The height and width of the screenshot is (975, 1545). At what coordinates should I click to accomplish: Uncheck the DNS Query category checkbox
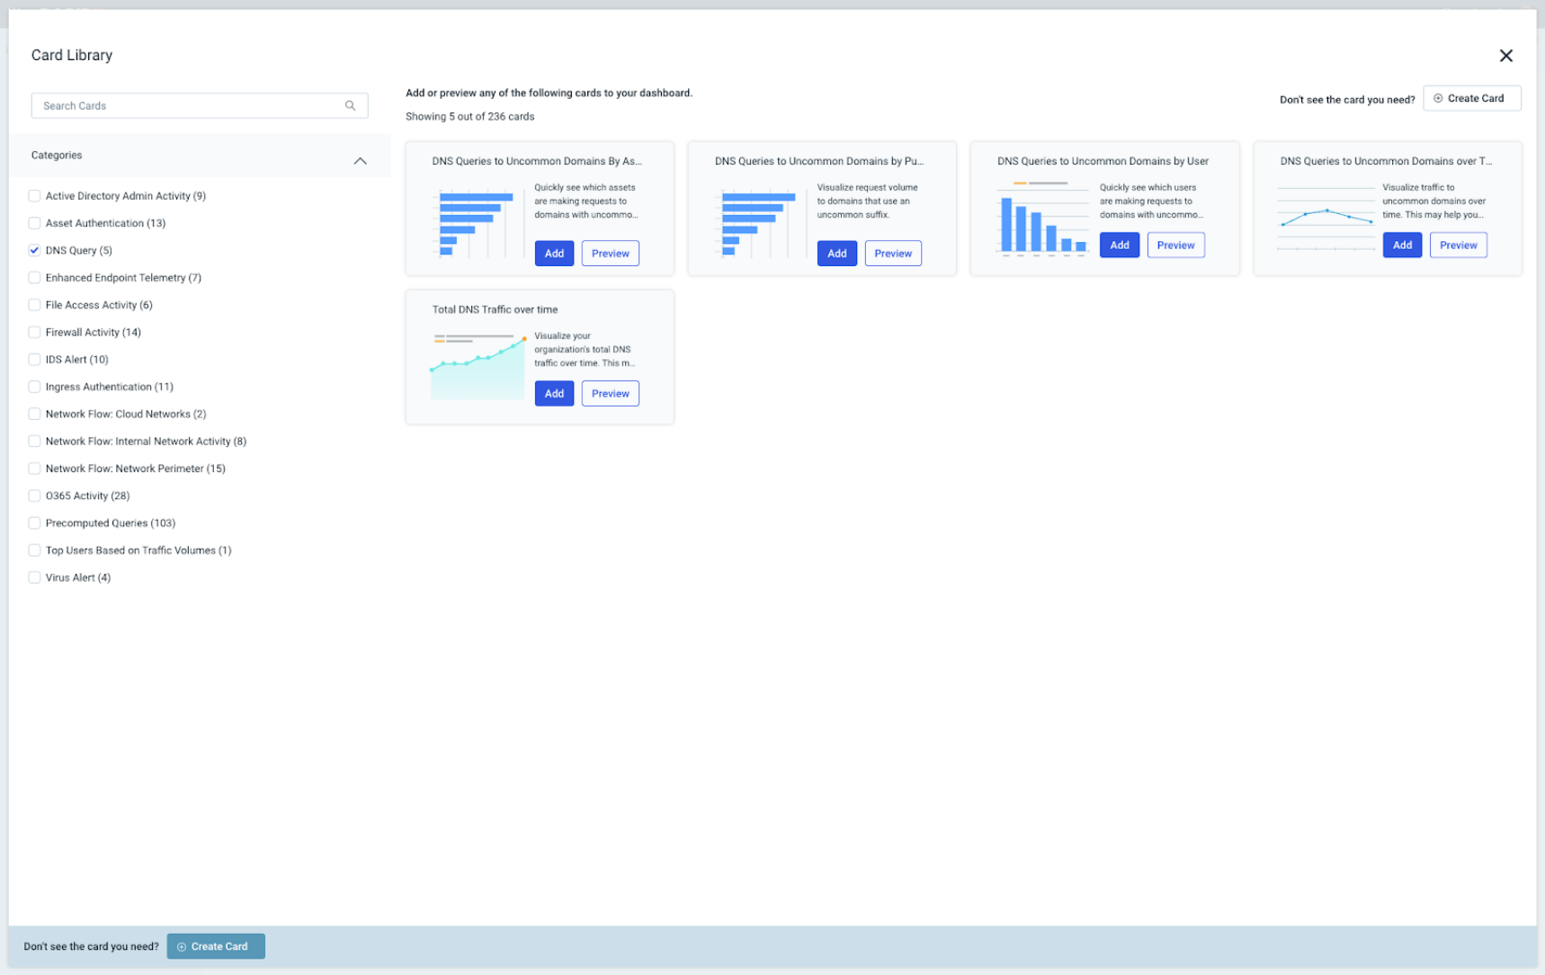click(34, 250)
